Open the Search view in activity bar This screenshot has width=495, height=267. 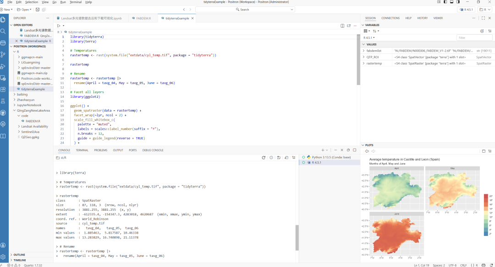(3, 31)
